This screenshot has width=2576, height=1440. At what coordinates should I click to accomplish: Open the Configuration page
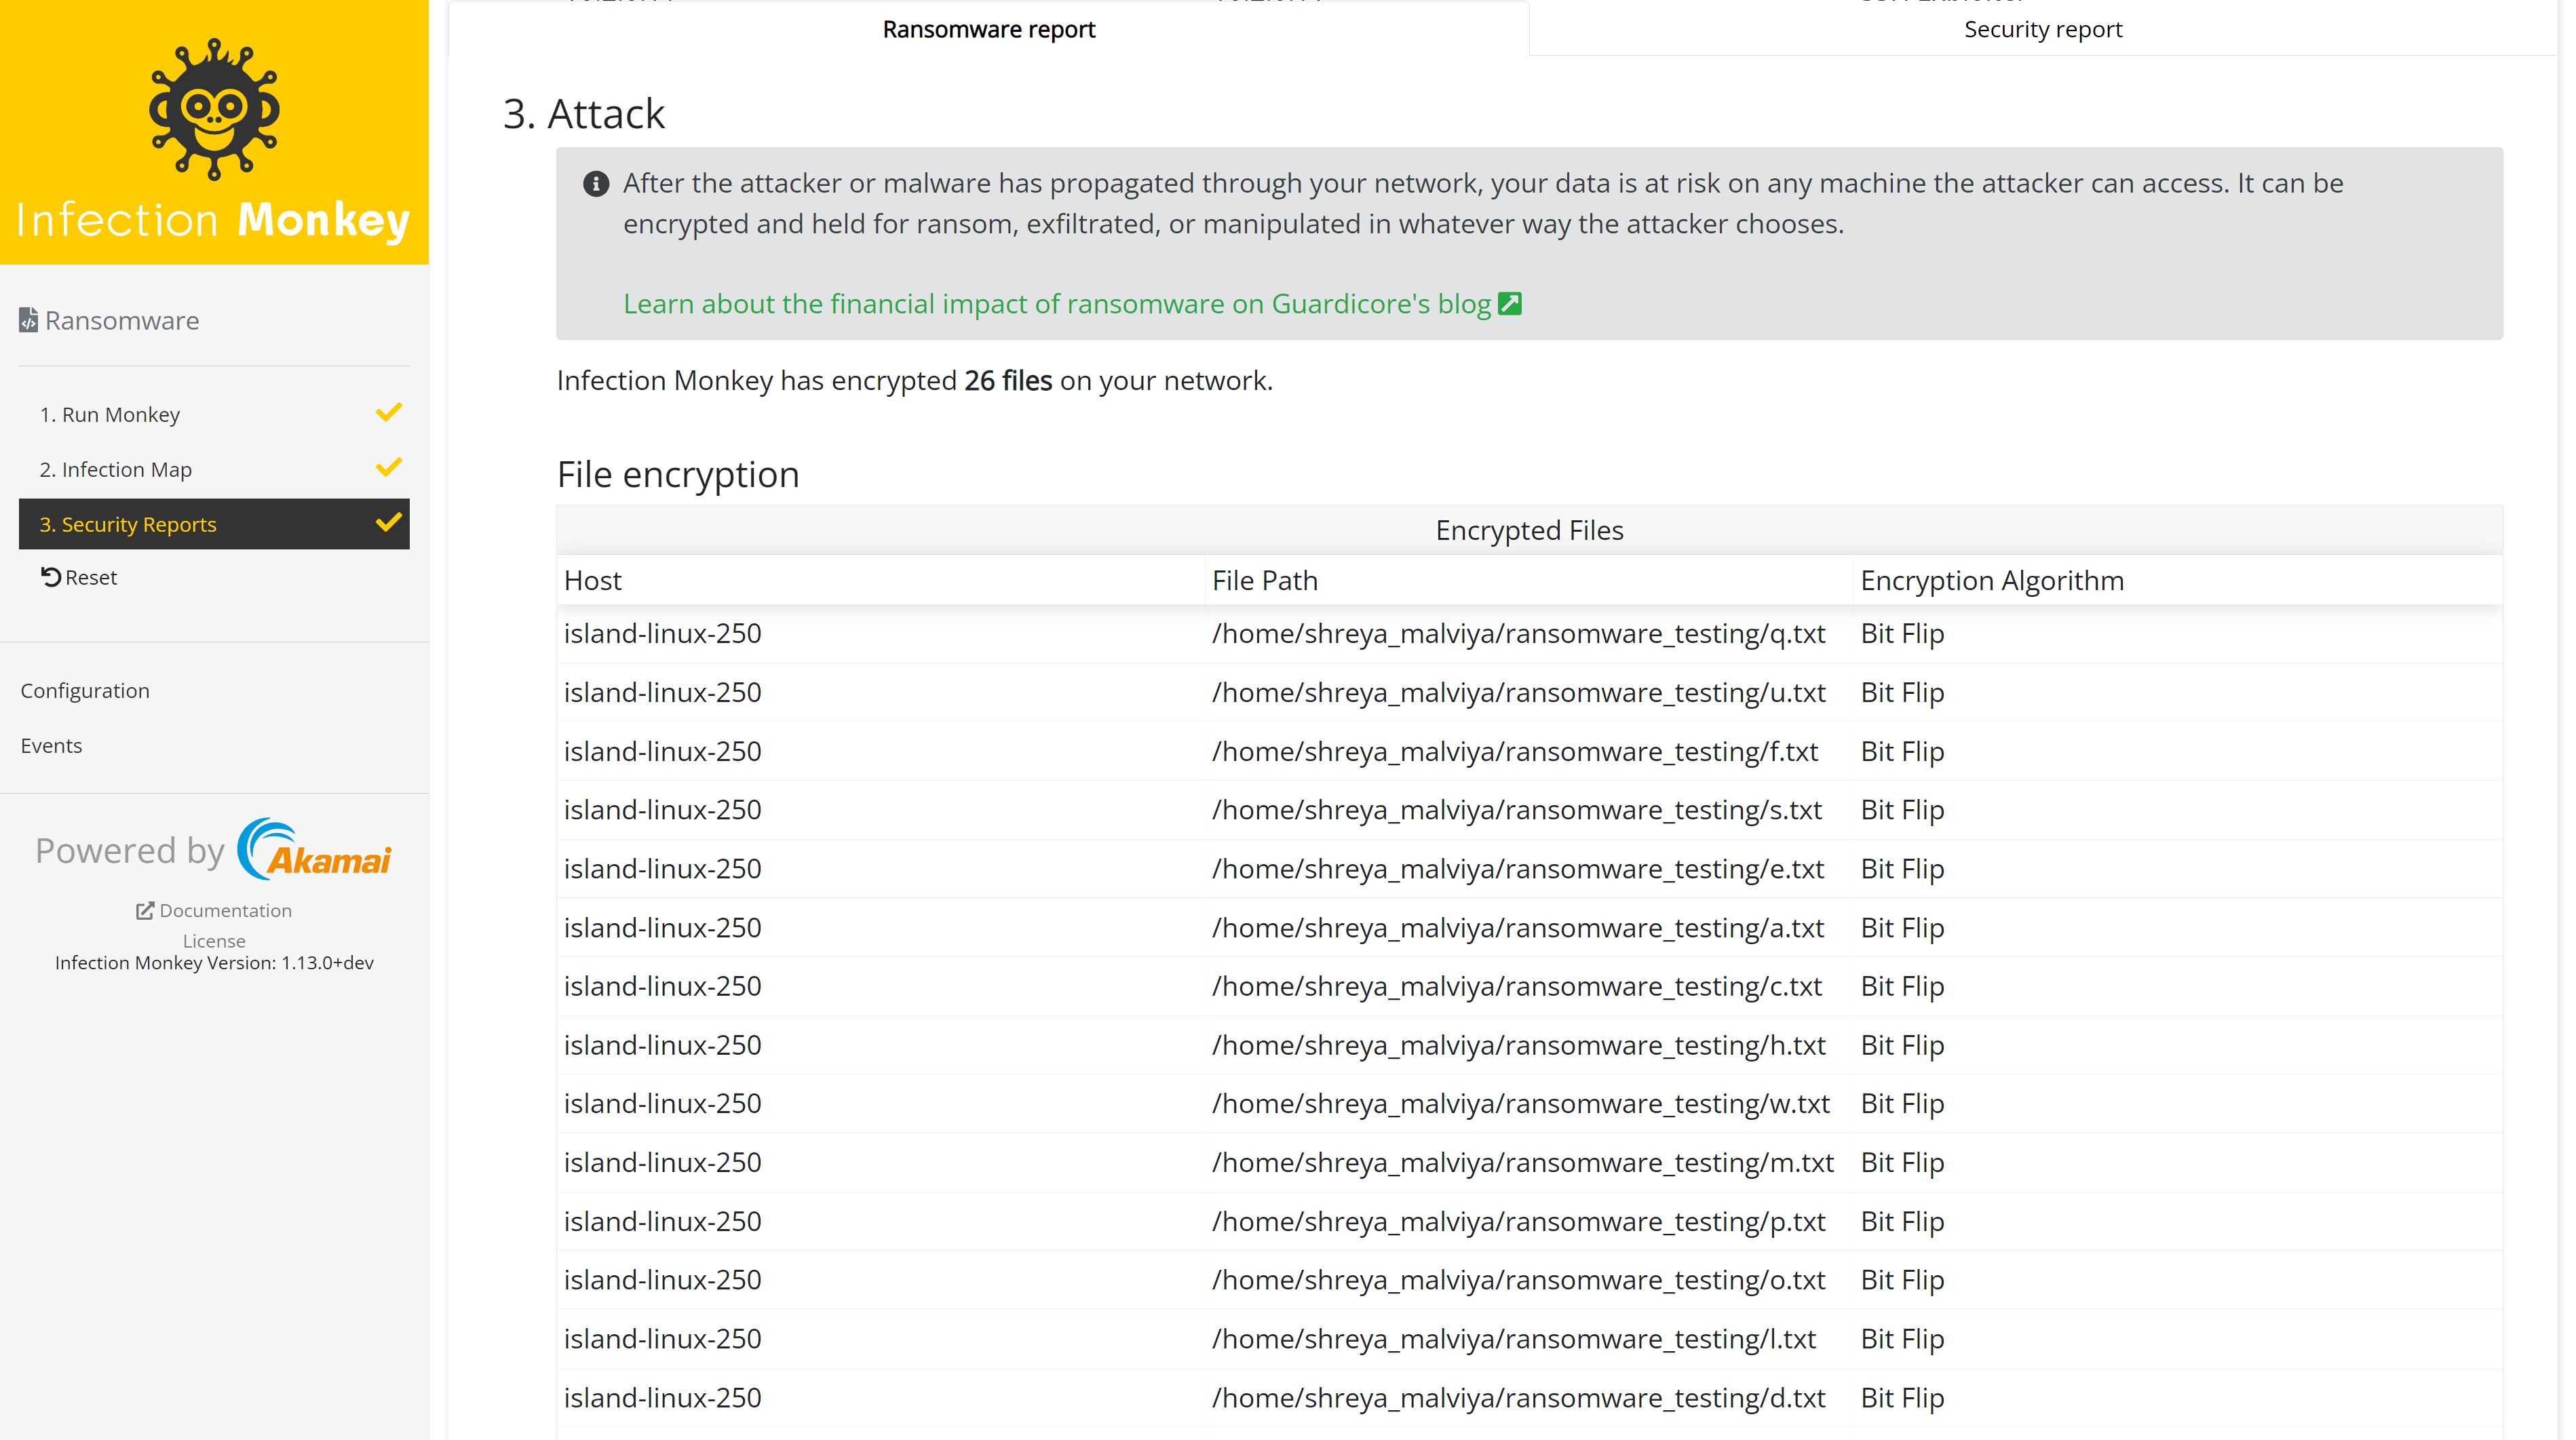click(x=85, y=691)
